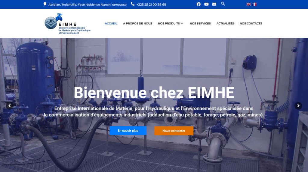
Task: Switch language with the French flag
Action: click(x=254, y=4)
